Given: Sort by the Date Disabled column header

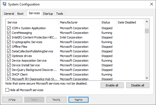Looking at the screenshot, I should coord(130,22).
